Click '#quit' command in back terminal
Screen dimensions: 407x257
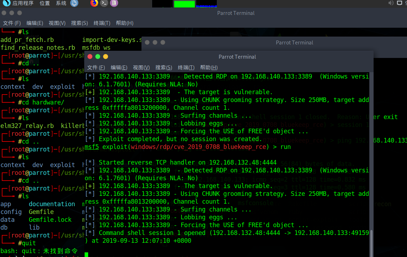point(27,243)
